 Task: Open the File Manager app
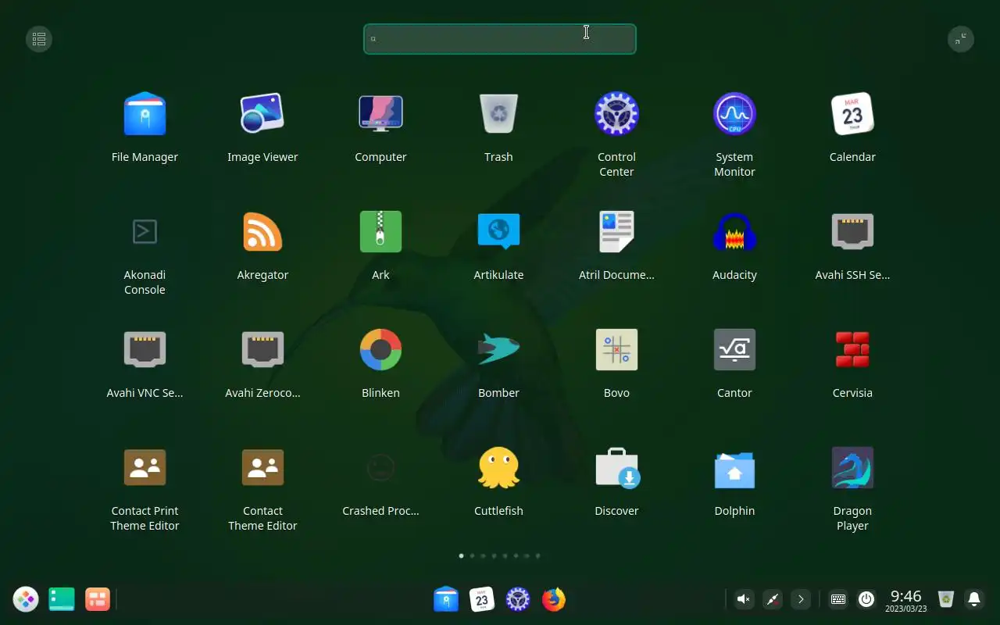click(x=145, y=114)
